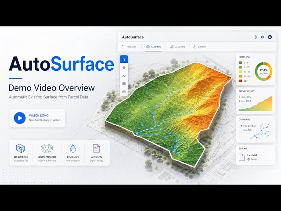Click the 25+ red slope swatch
The width and height of the screenshot is (281, 211).
[240, 81]
